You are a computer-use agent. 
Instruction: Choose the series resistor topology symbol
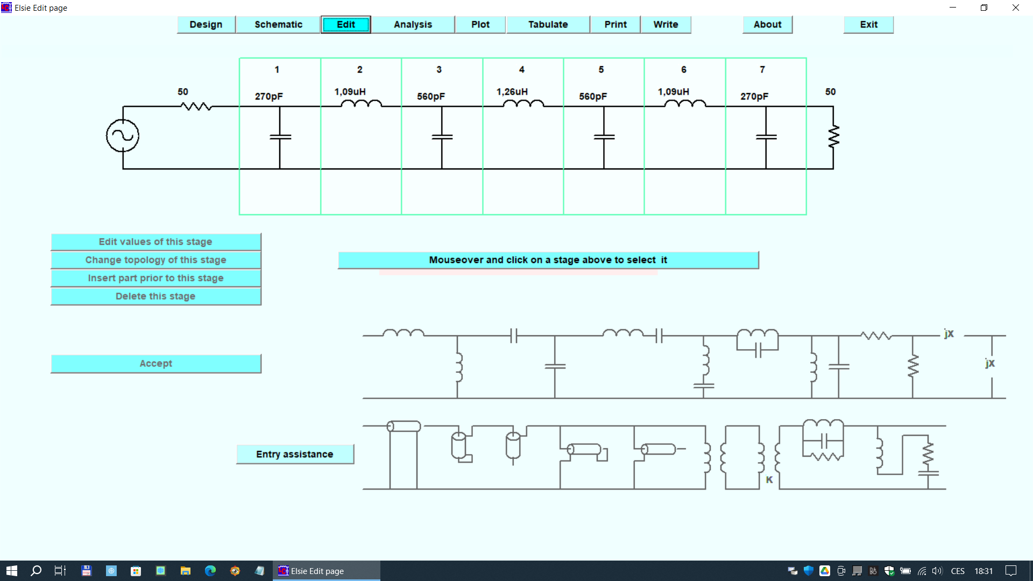(875, 336)
